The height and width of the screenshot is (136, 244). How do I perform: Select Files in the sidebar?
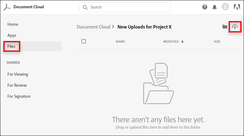coord(12,46)
